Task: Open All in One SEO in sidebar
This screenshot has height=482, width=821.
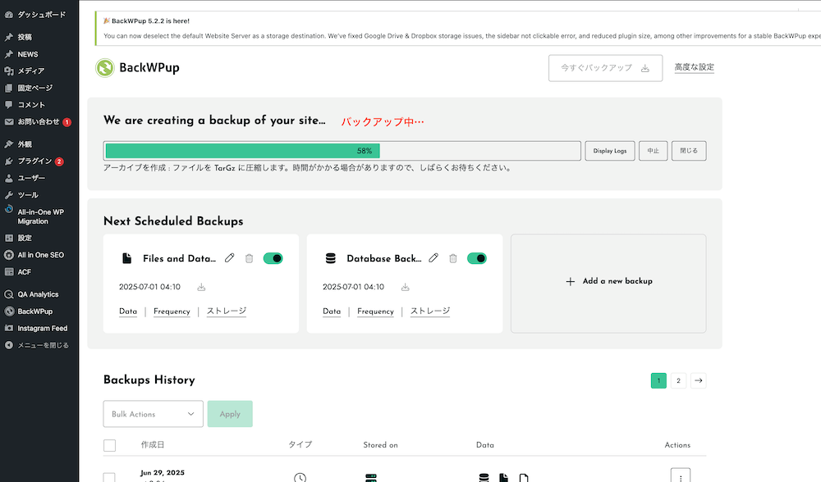Action: click(39, 255)
